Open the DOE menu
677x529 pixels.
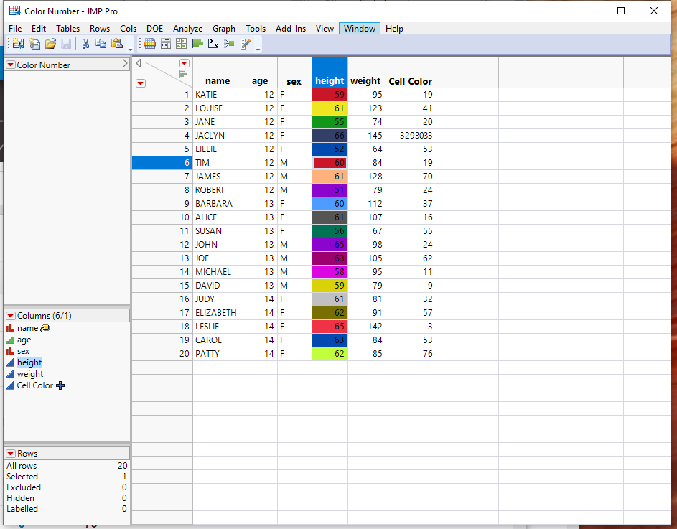pos(154,29)
